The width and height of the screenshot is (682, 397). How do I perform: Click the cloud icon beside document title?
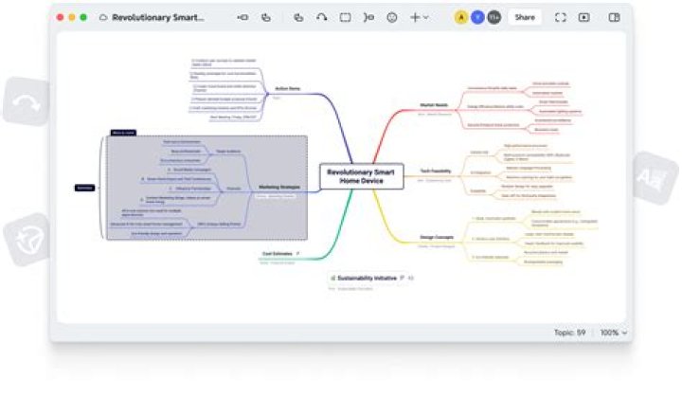click(x=102, y=17)
